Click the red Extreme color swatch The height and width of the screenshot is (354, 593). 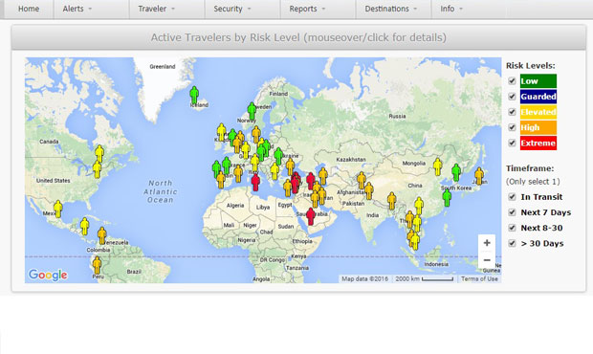coord(538,143)
